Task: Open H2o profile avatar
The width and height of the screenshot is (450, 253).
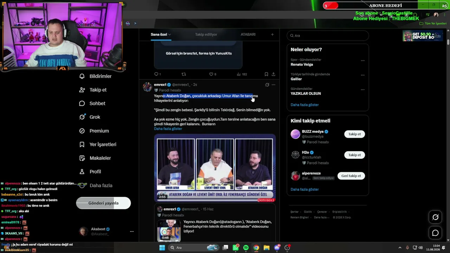Action: coord(295,155)
